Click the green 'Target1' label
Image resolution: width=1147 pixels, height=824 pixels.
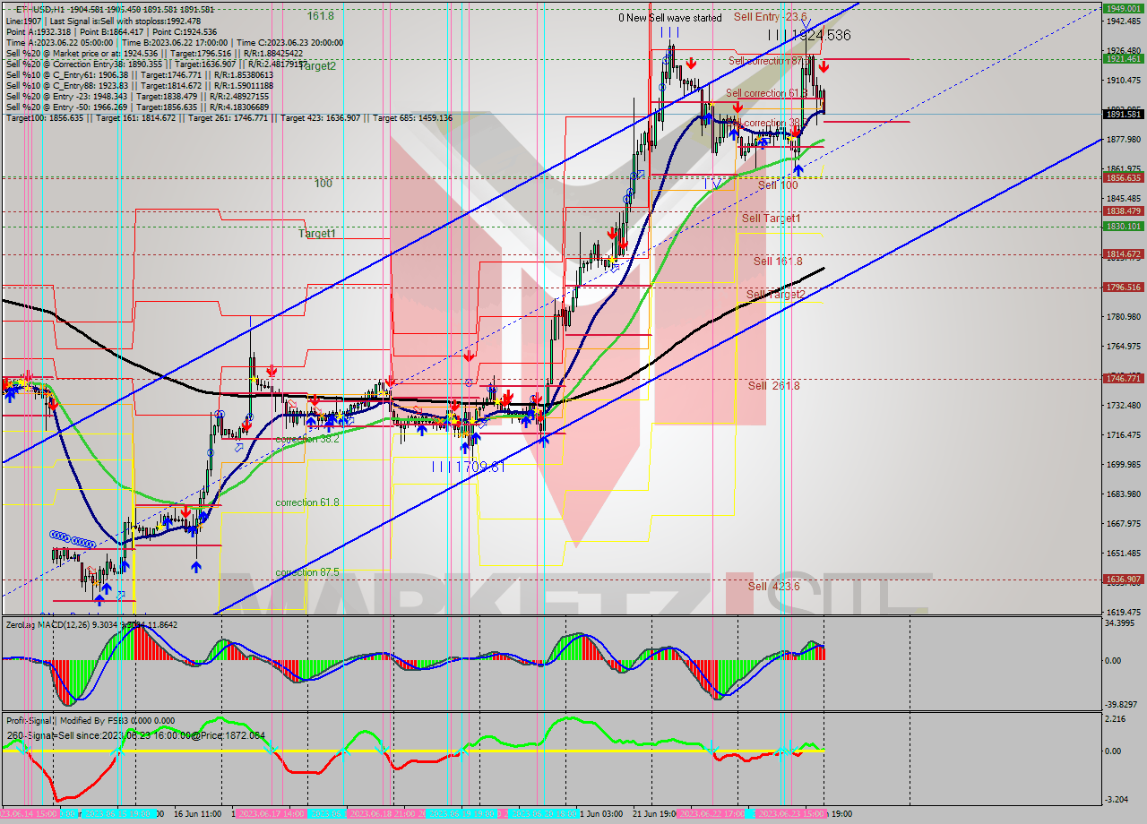click(x=317, y=233)
